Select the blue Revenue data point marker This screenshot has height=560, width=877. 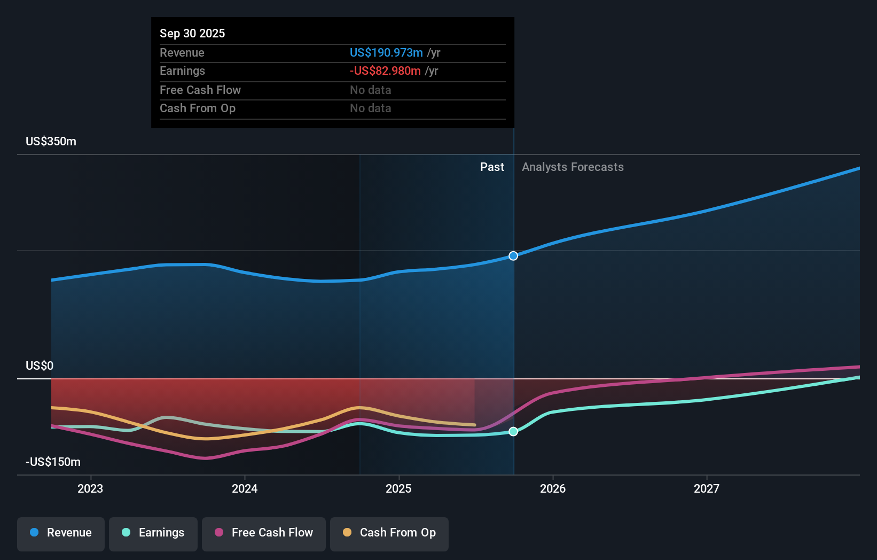click(x=513, y=255)
